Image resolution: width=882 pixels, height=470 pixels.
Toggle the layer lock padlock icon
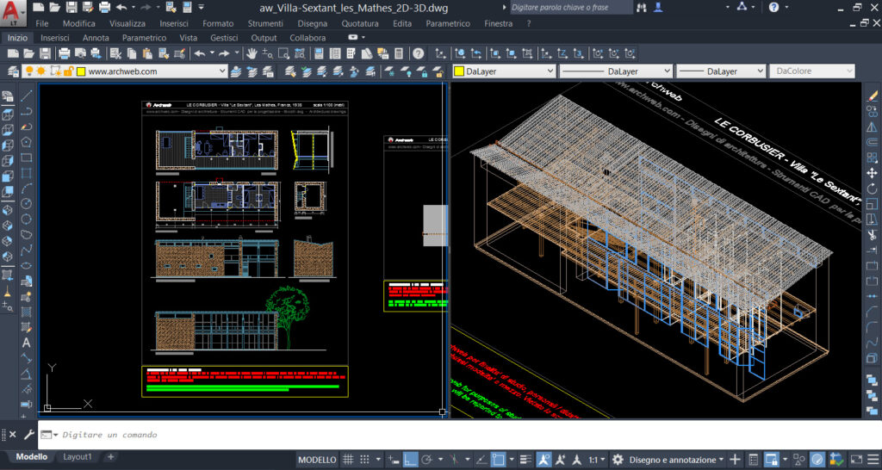68,71
